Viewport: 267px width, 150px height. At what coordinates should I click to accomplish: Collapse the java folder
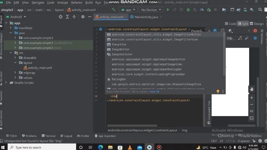pos(11,33)
